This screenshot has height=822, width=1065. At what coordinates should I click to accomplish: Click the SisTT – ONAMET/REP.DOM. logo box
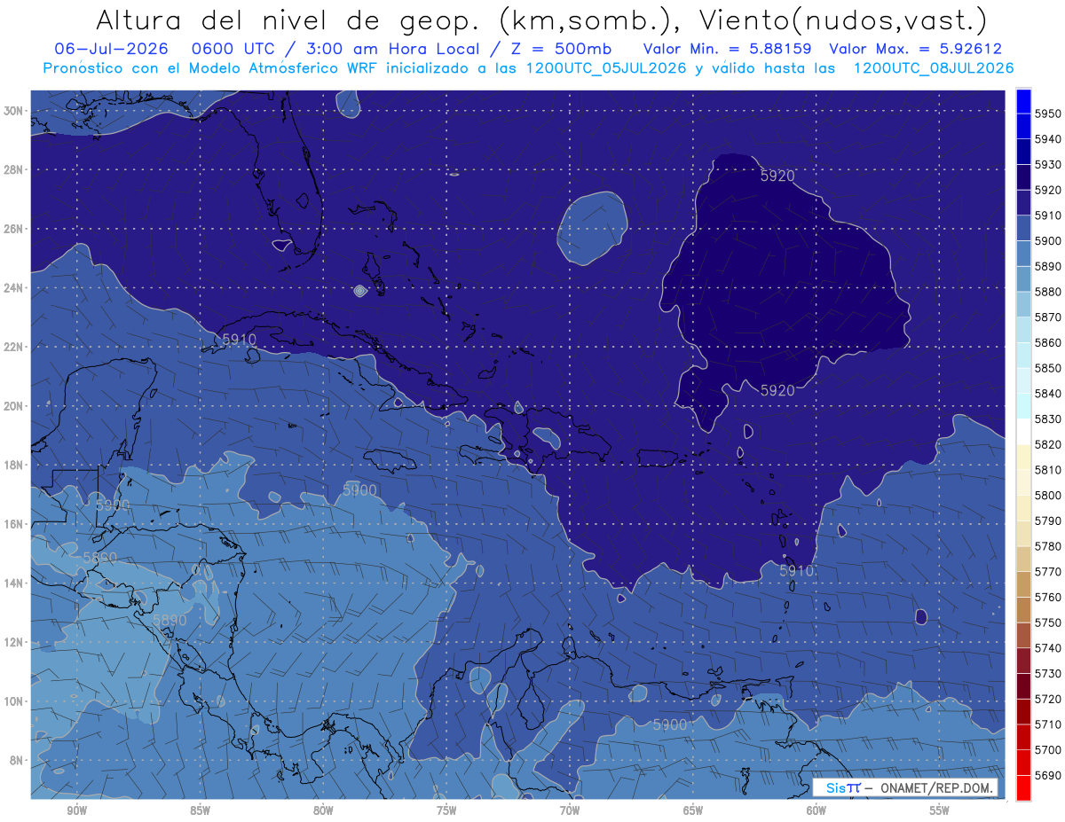904,787
